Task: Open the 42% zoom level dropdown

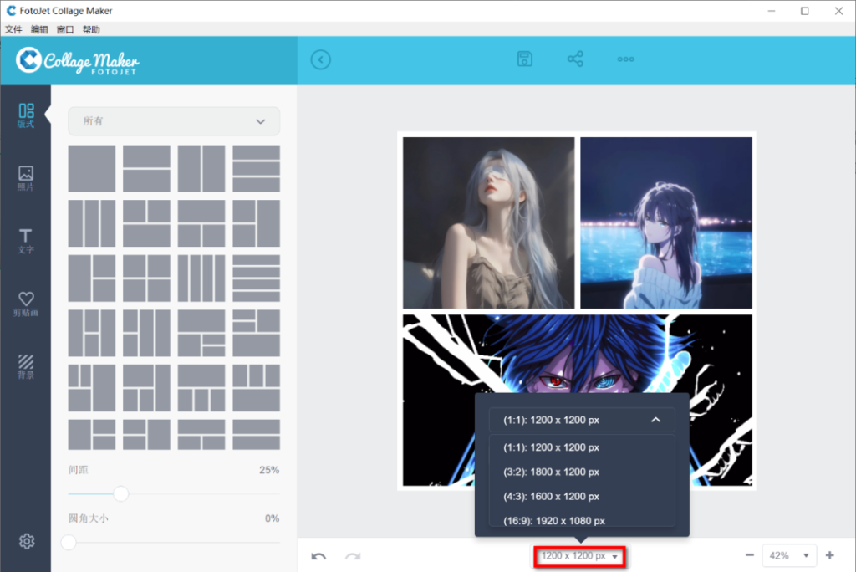Action: pyautogui.click(x=789, y=555)
